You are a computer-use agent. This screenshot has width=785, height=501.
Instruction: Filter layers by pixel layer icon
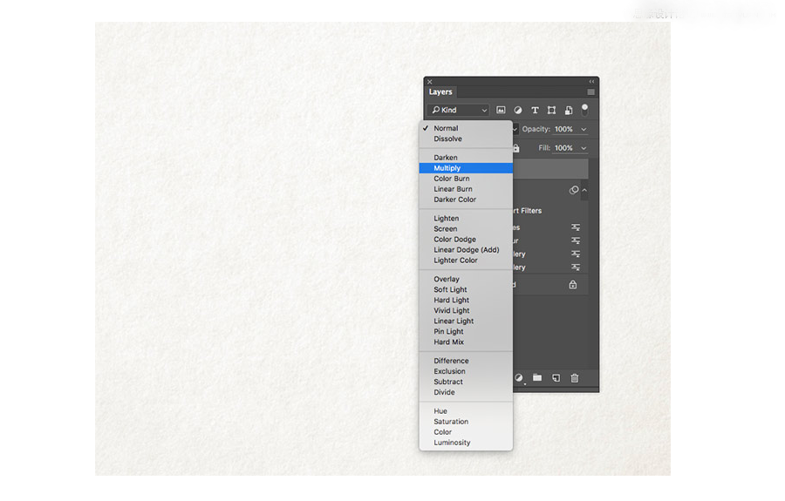(x=501, y=111)
